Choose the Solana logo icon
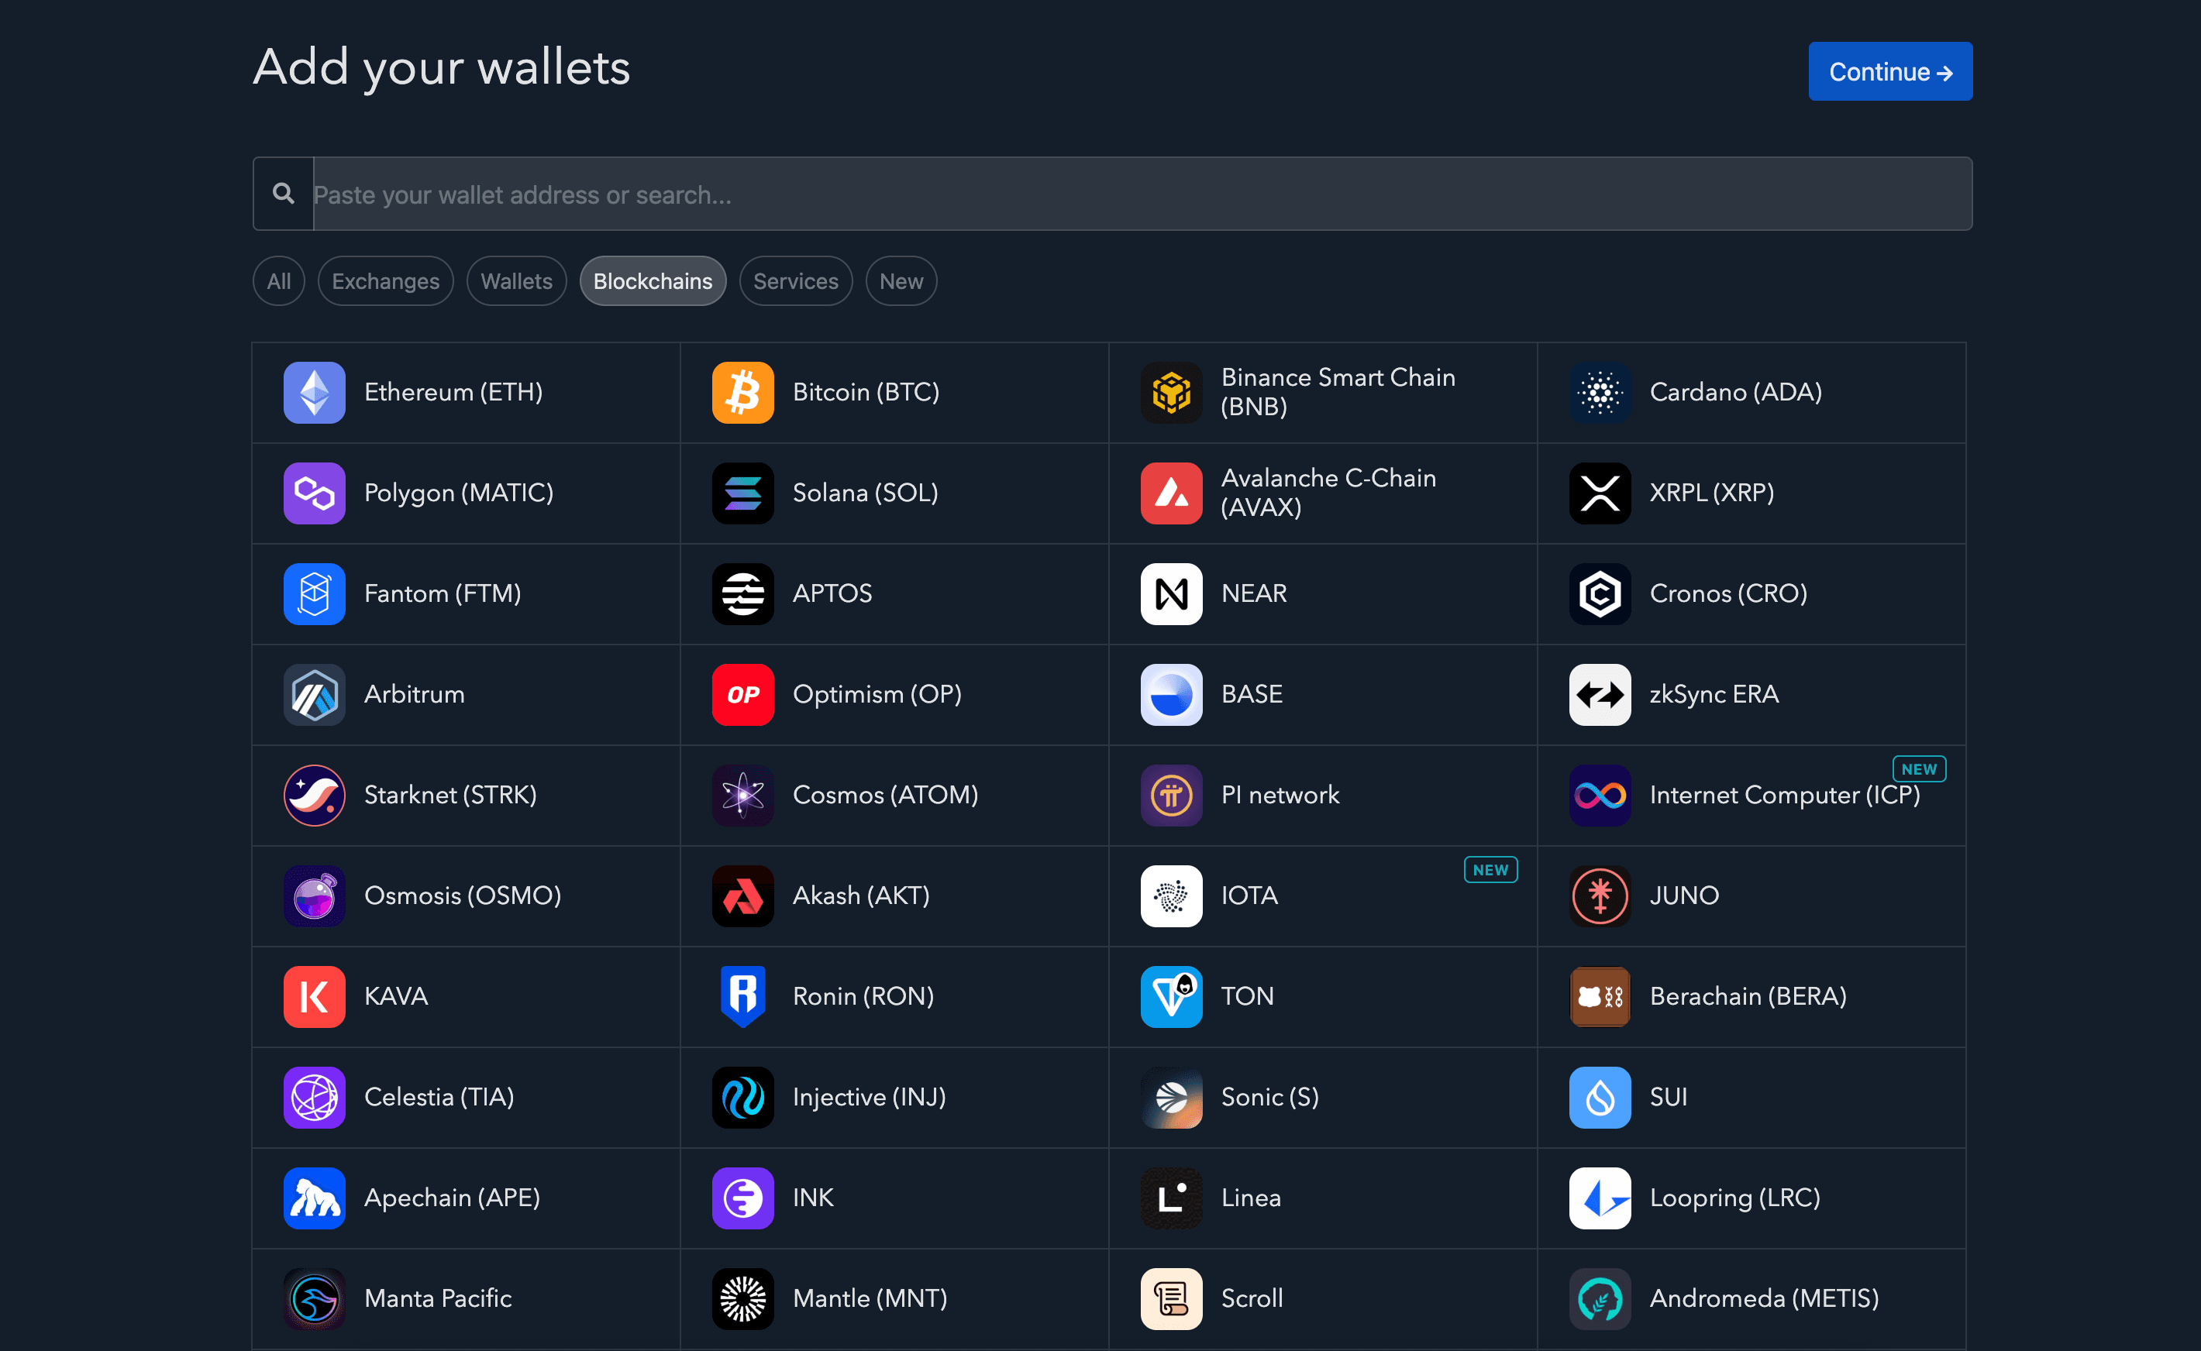 coord(742,493)
